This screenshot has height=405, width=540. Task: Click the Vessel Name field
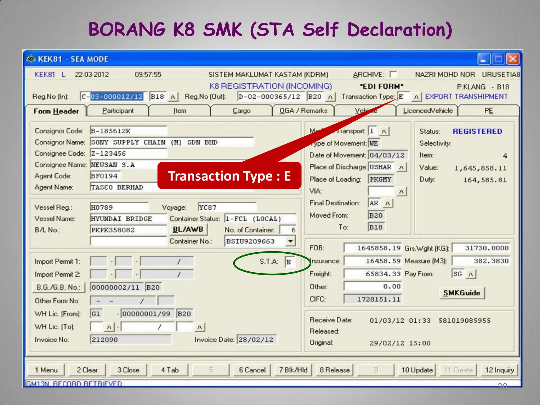pyautogui.click(x=128, y=219)
